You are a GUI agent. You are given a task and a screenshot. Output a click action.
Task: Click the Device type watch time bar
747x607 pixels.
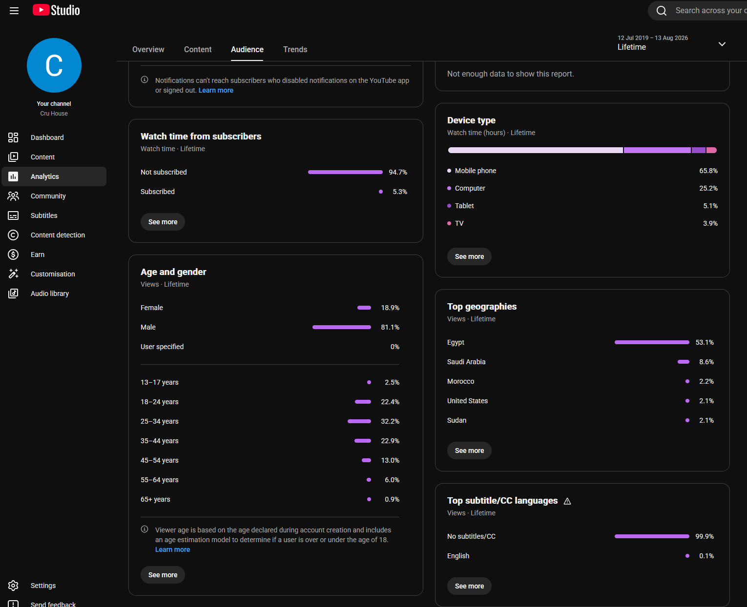click(x=582, y=150)
